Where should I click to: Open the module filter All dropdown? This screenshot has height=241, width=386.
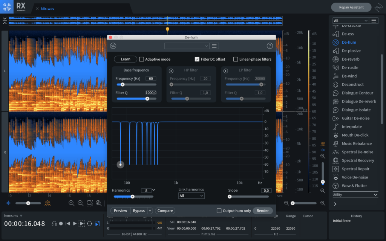(350, 21)
